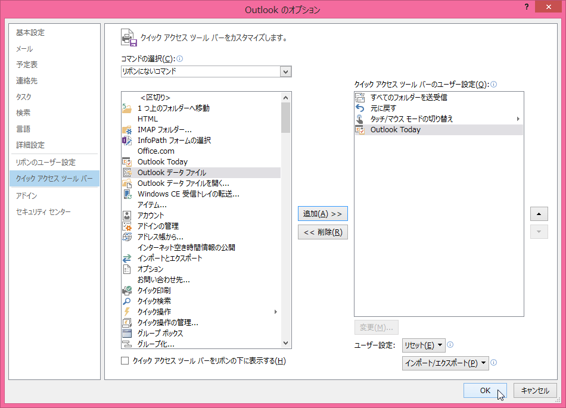566x408 pixels.
Task: Select the お問い合わせ先... entry
Action: point(201,280)
